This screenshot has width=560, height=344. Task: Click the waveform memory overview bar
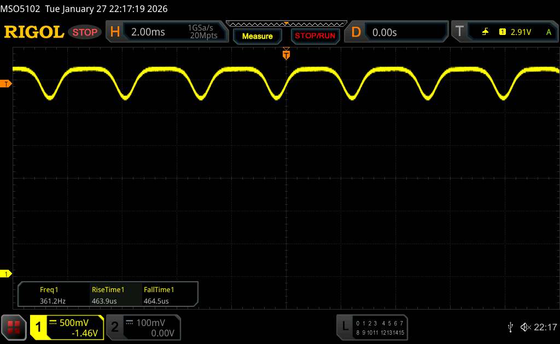tap(286, 23)
